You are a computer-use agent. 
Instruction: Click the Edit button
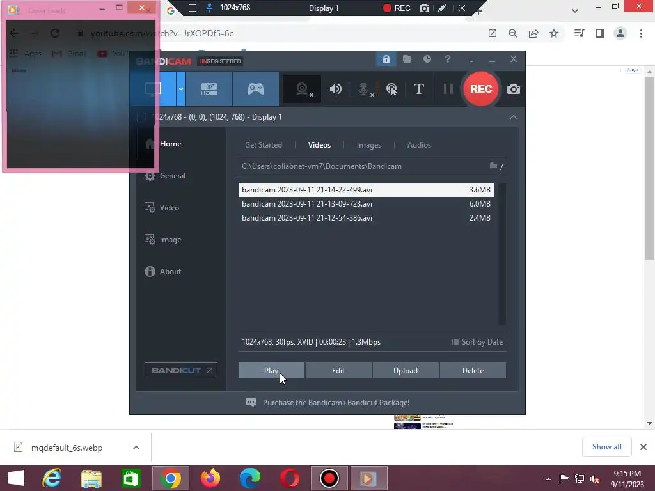click(338, 370)
